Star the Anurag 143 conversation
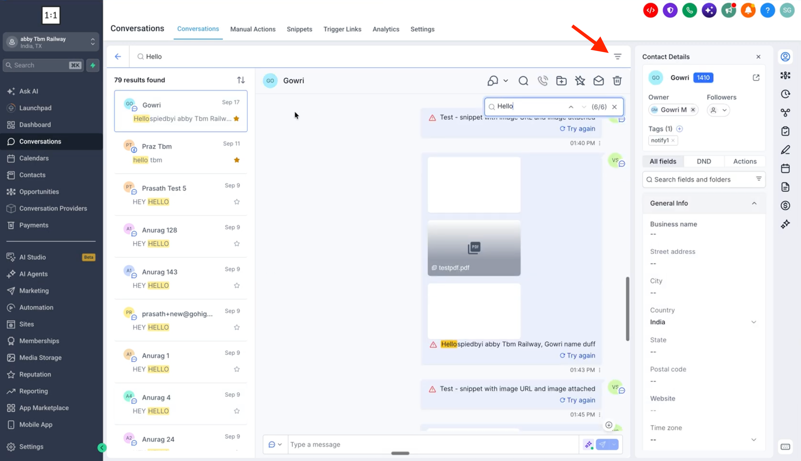This screenshot has width=801, height=461. coord(237,285)
